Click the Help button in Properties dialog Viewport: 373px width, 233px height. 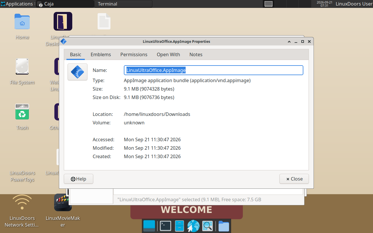tap(78, 179)
